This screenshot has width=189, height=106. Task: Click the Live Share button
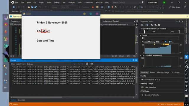tap(175, 7)
